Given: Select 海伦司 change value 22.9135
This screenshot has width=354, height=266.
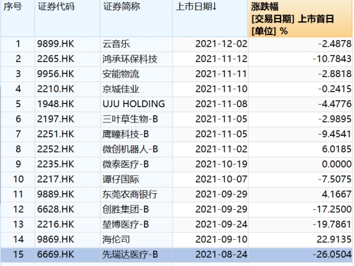Looking at the screenshot, I should click(x=334, y=239).
